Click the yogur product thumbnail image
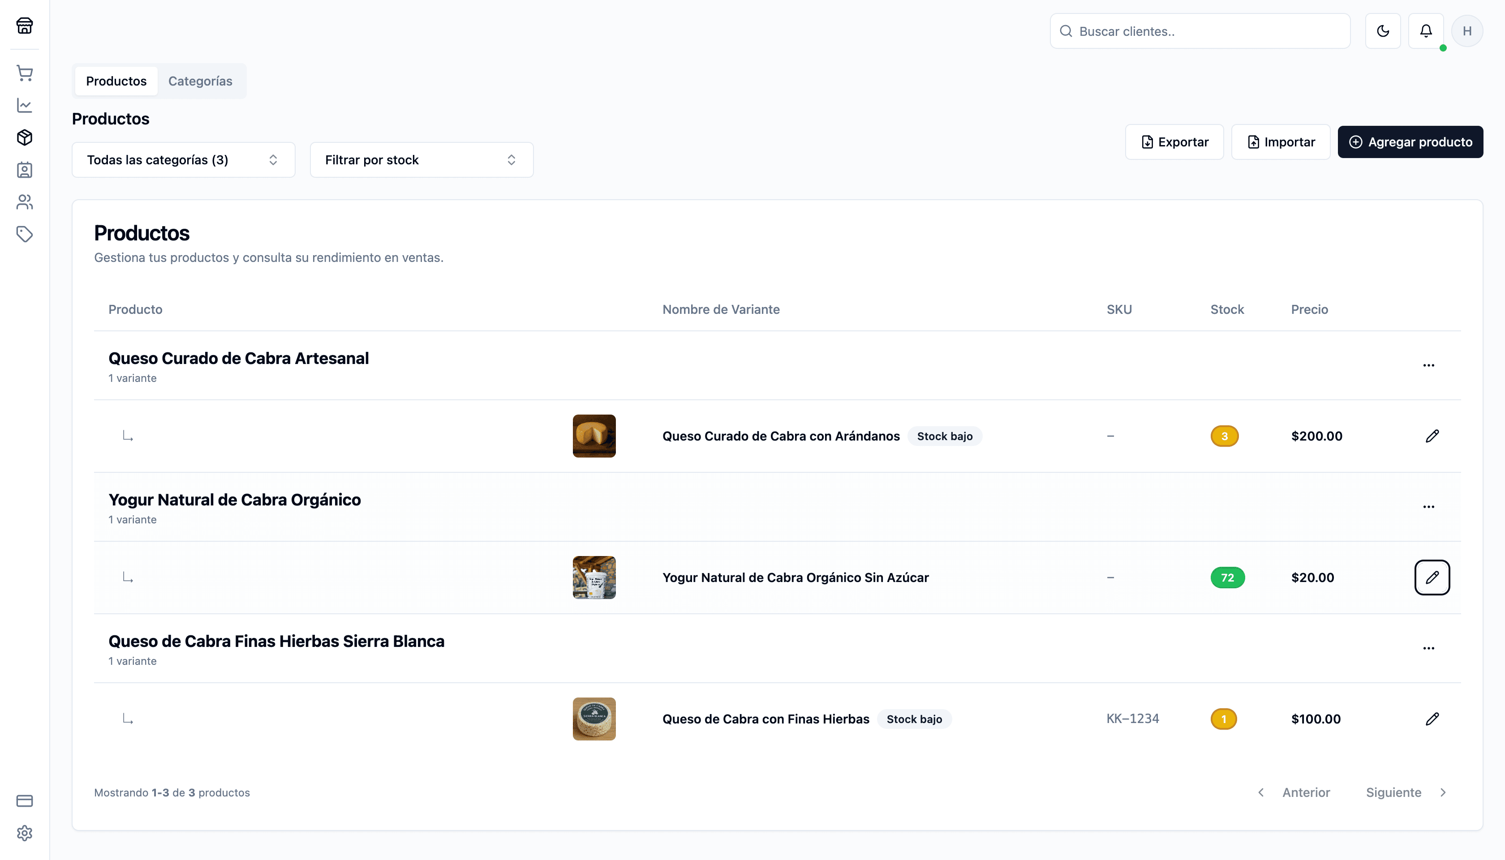Image resolution: width=1505 pixels, height=860 pixels. click(594, 577)
